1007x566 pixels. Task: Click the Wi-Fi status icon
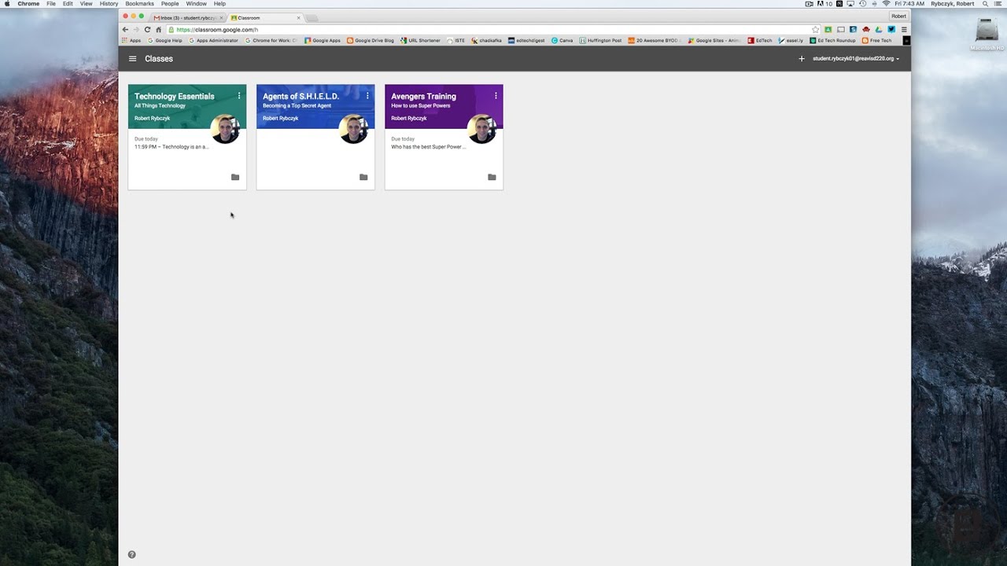coord(887,4)
